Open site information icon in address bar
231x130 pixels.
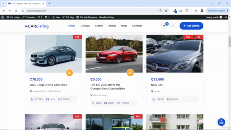pos(23,10)
